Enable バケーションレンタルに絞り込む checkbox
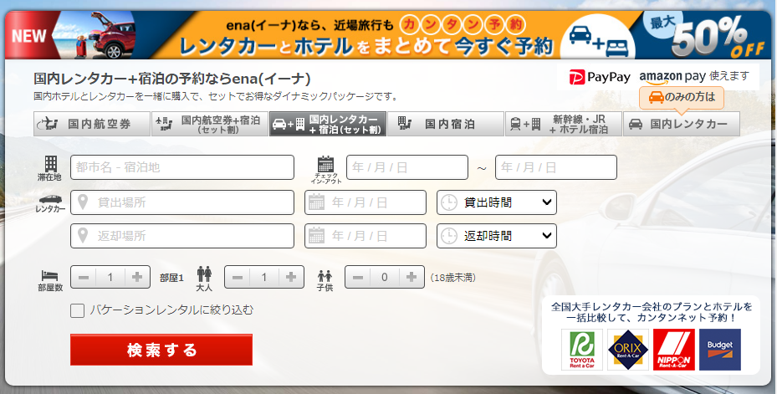Image resolution: width=777 pixels, height=394 pixels. 78,310
